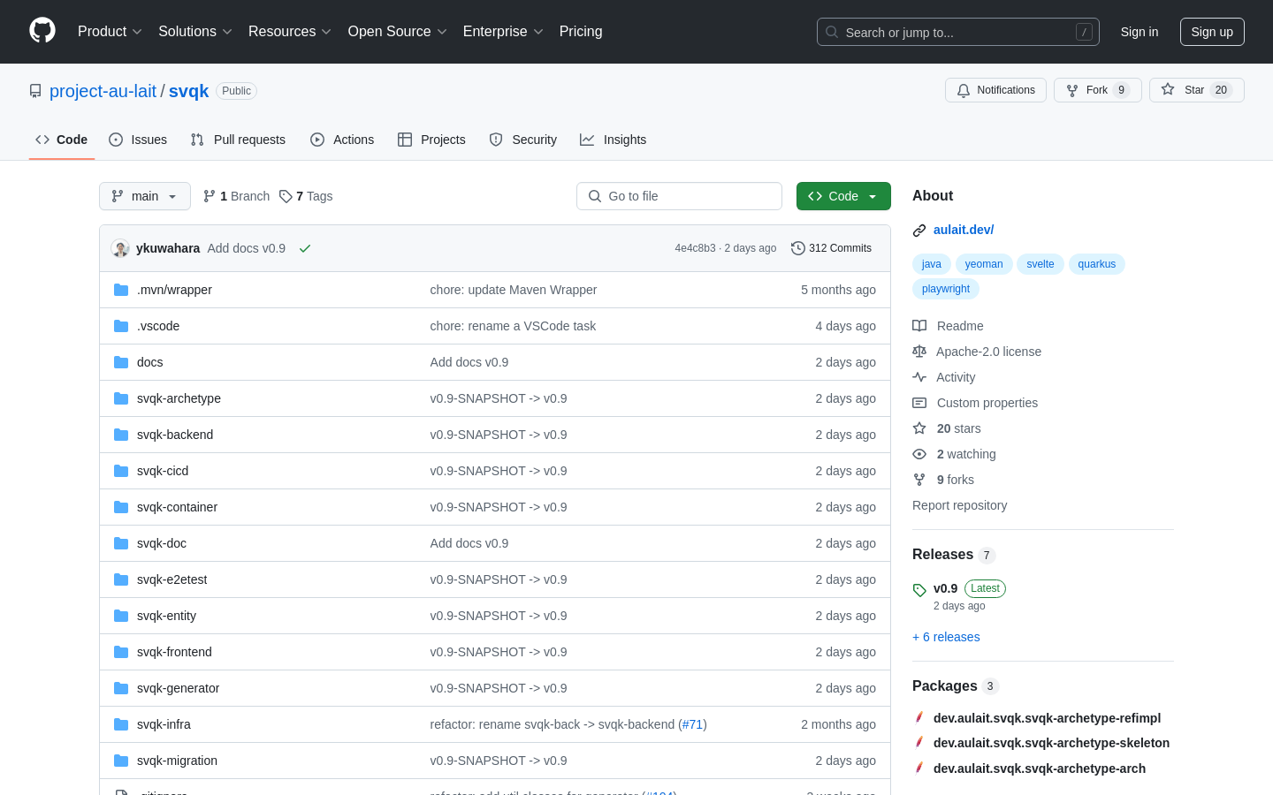The image size is (1273, 795).
Task: Select the yeoman topic tag
Action: [984, 264]
